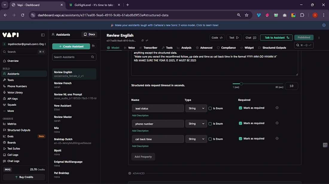
Task: Reload the page
Action: (23, 15)
